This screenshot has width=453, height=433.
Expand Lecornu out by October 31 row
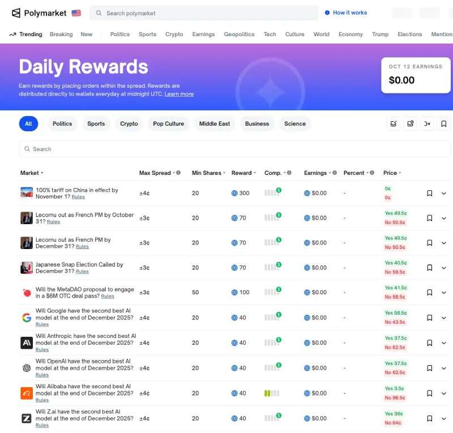coord(444,218)
